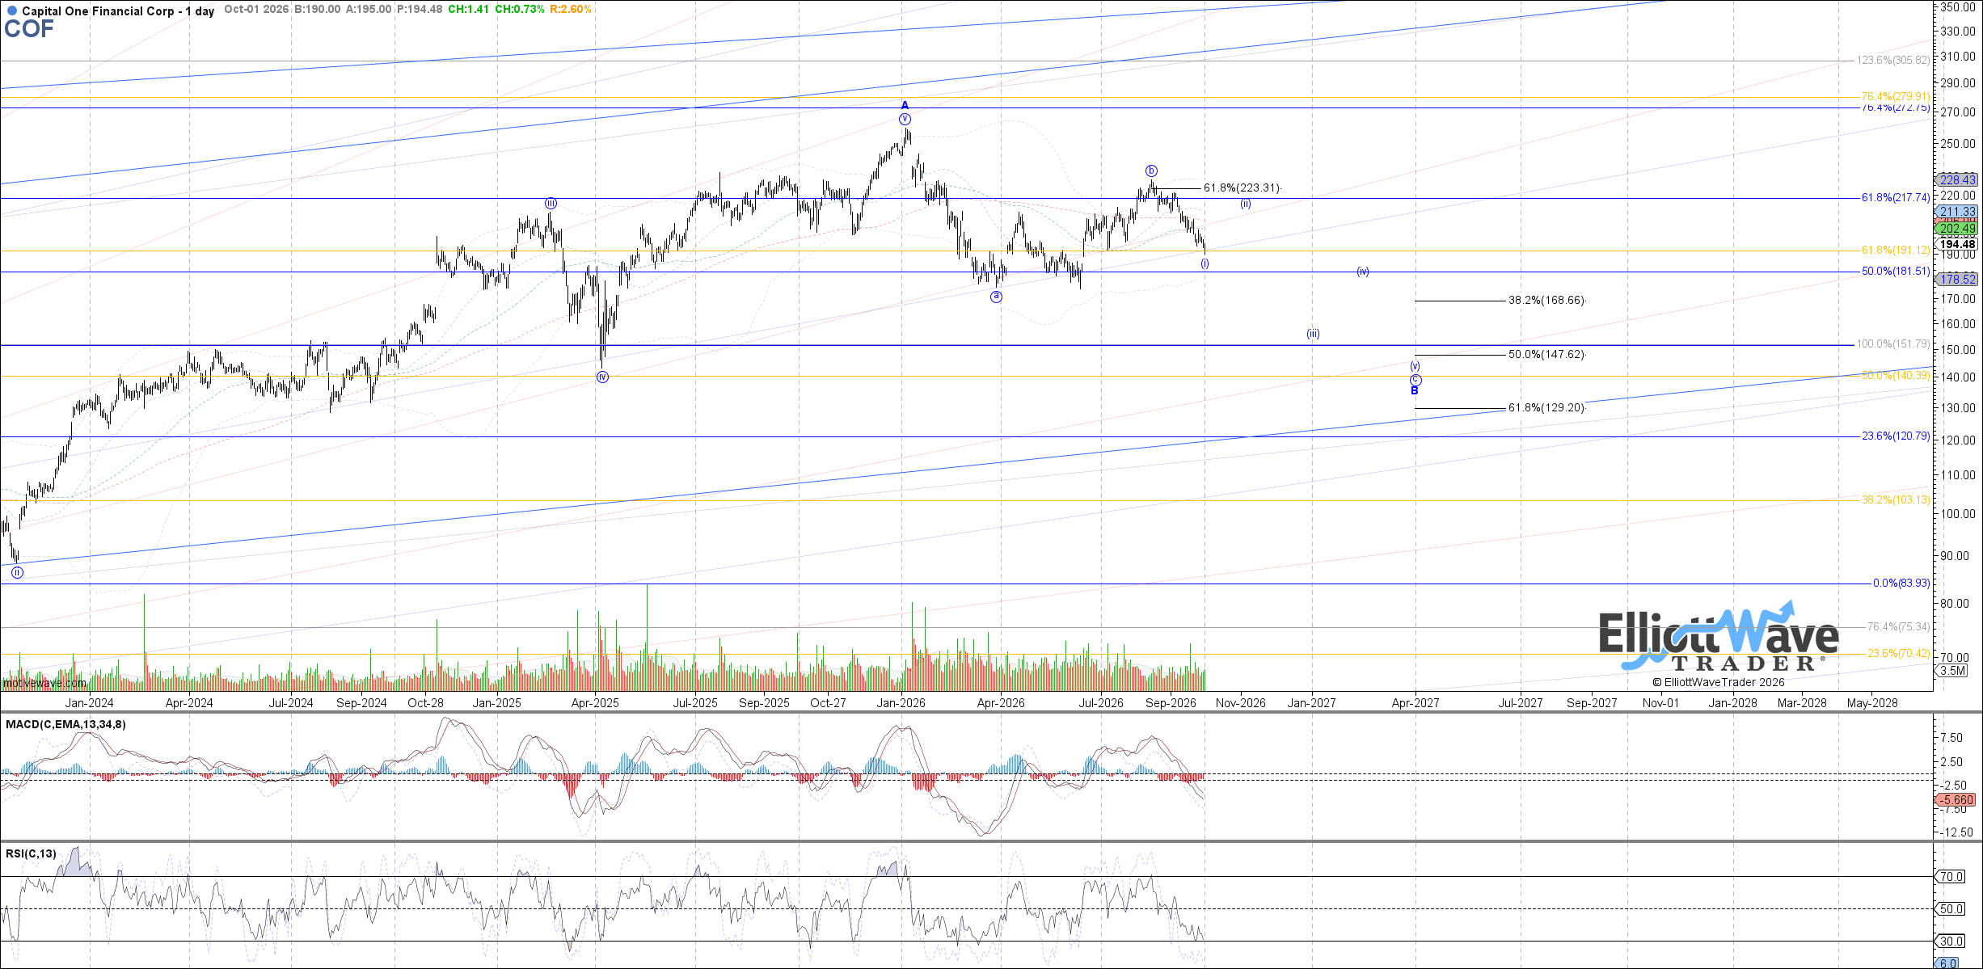1983x969 pixels.
Task: Click the 0.0%(83.93) level label
Action: coord(1901,584)
